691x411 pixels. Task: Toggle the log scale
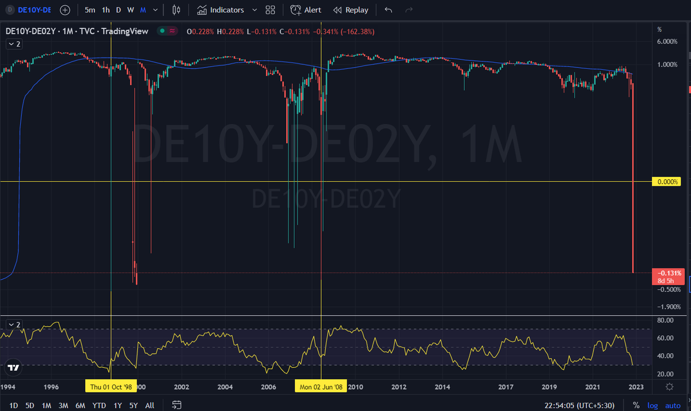click(652, 405)
